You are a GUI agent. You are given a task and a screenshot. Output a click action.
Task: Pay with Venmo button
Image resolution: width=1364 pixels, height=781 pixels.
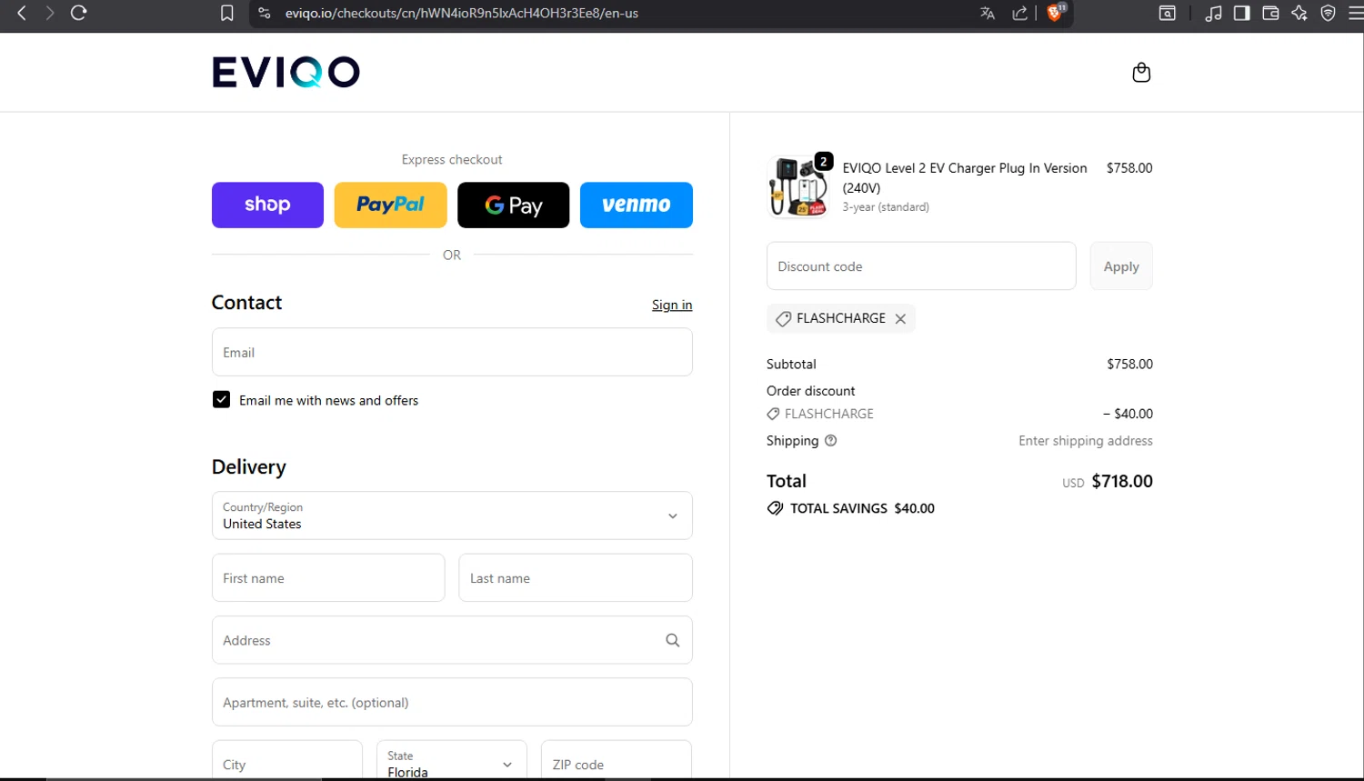point(637,205)
